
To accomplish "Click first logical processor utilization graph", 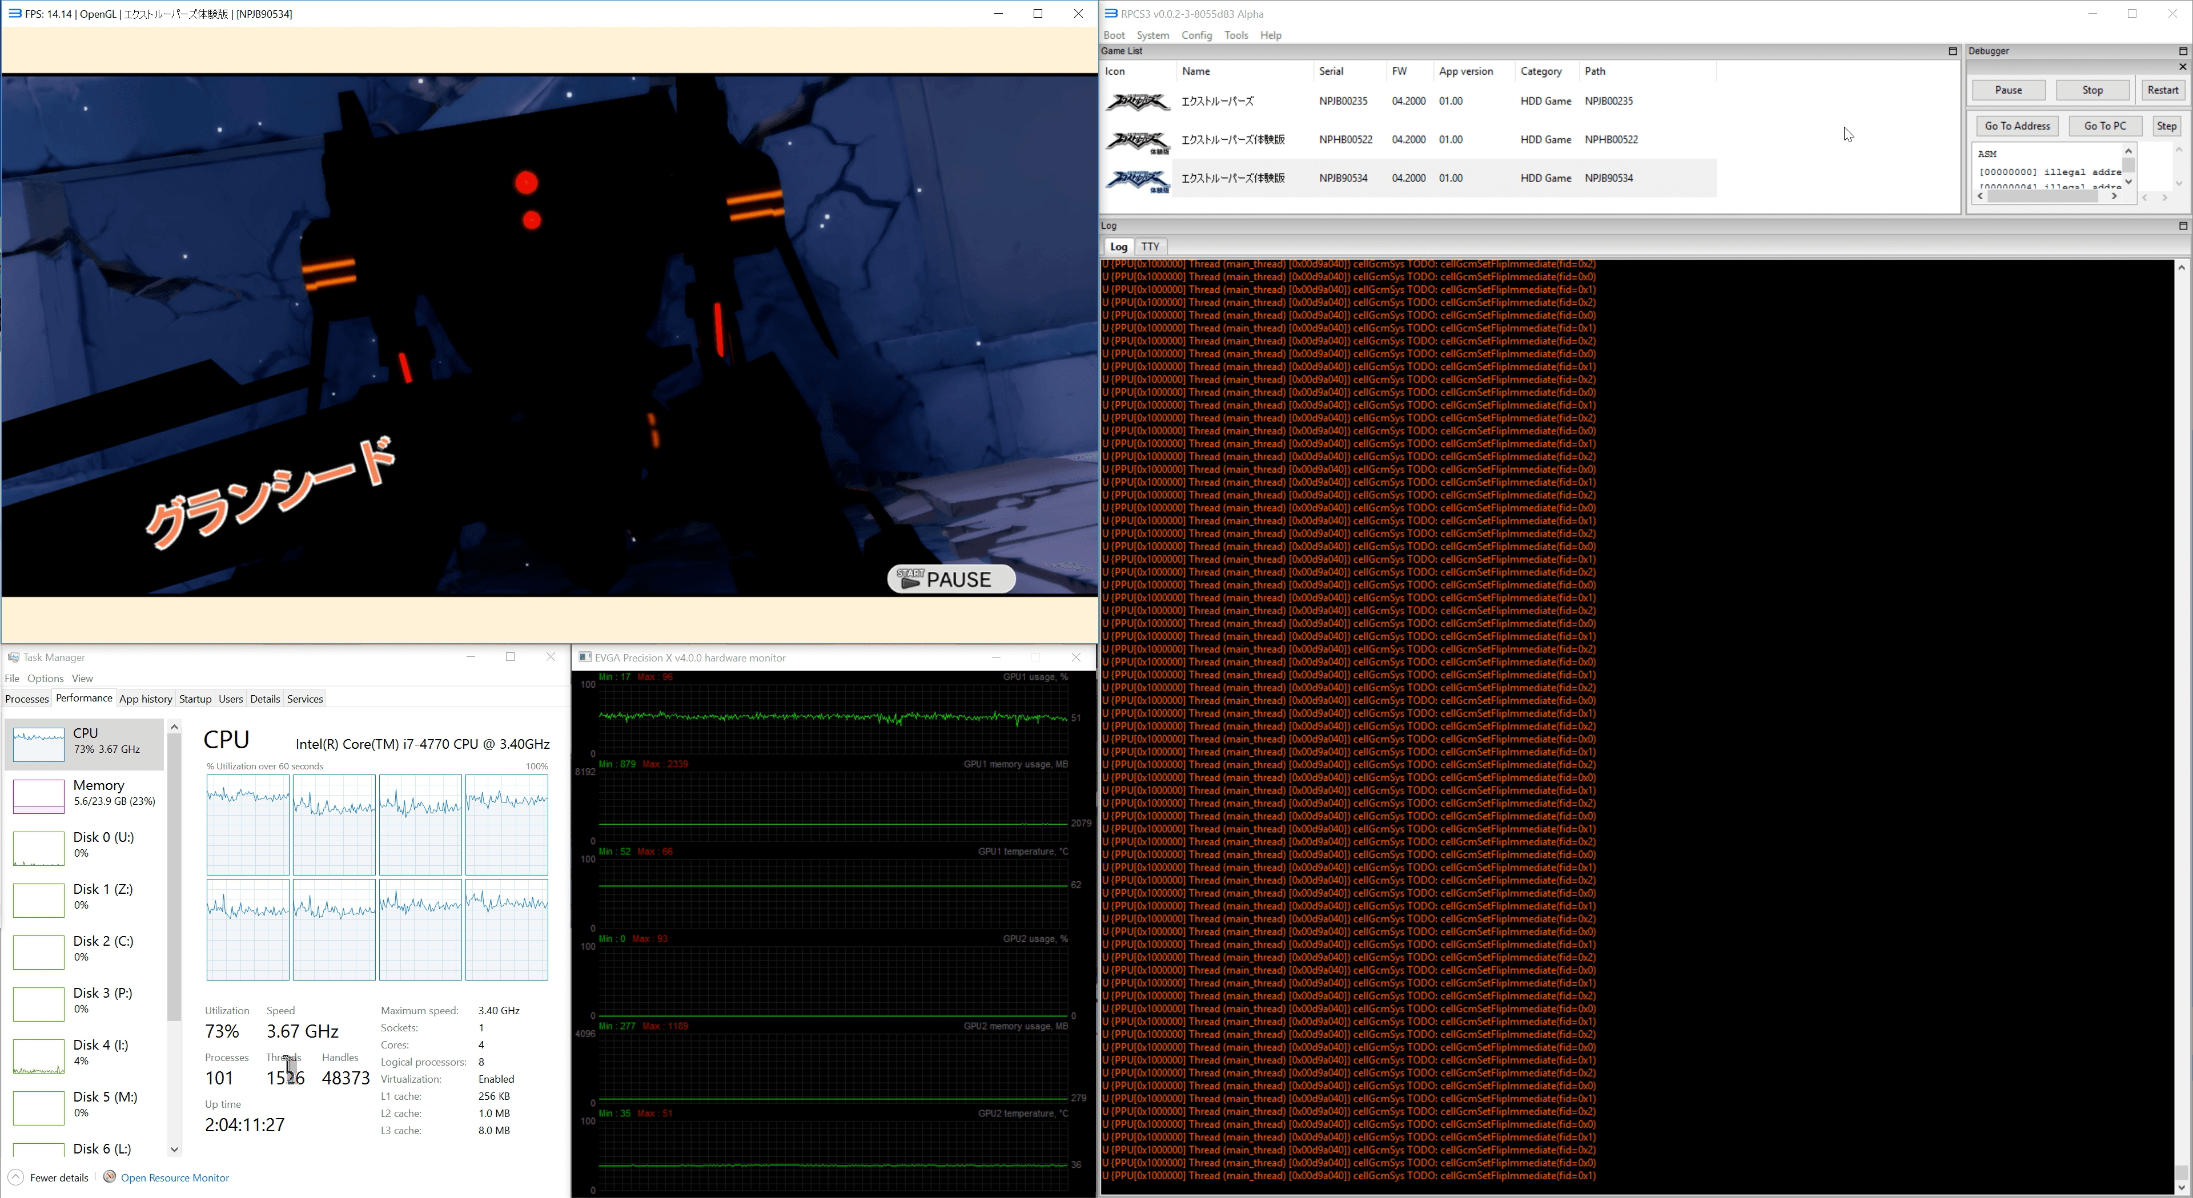I will (248, 825).
